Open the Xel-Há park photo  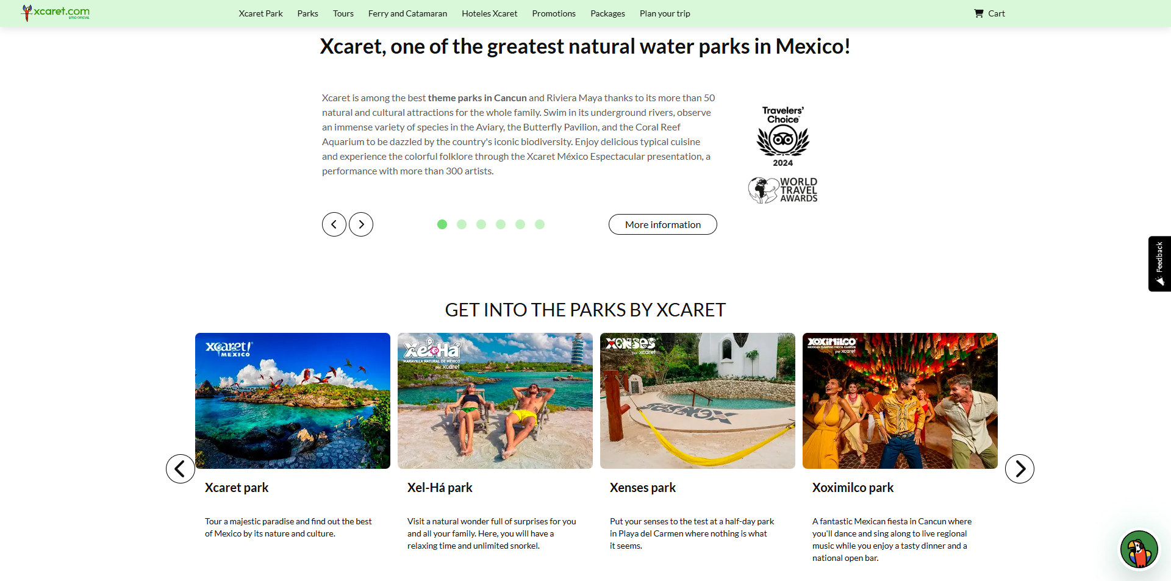pyautogui.click(x=495, y=401)
